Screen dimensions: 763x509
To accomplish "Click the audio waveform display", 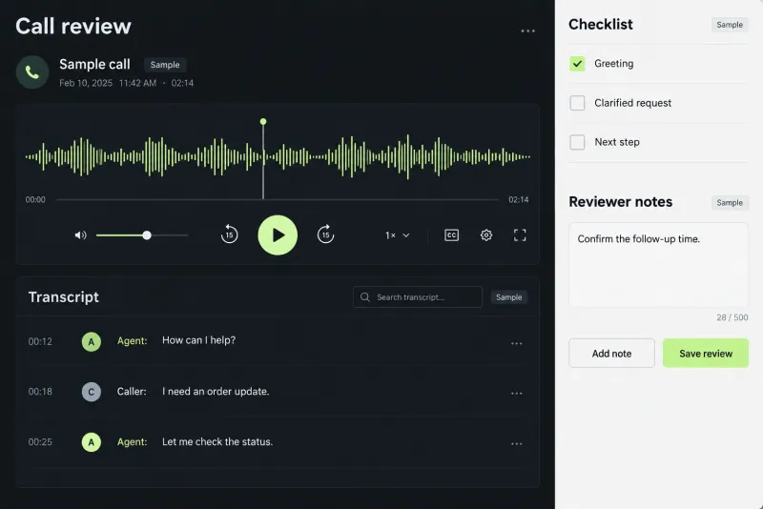I will (278, 156).
